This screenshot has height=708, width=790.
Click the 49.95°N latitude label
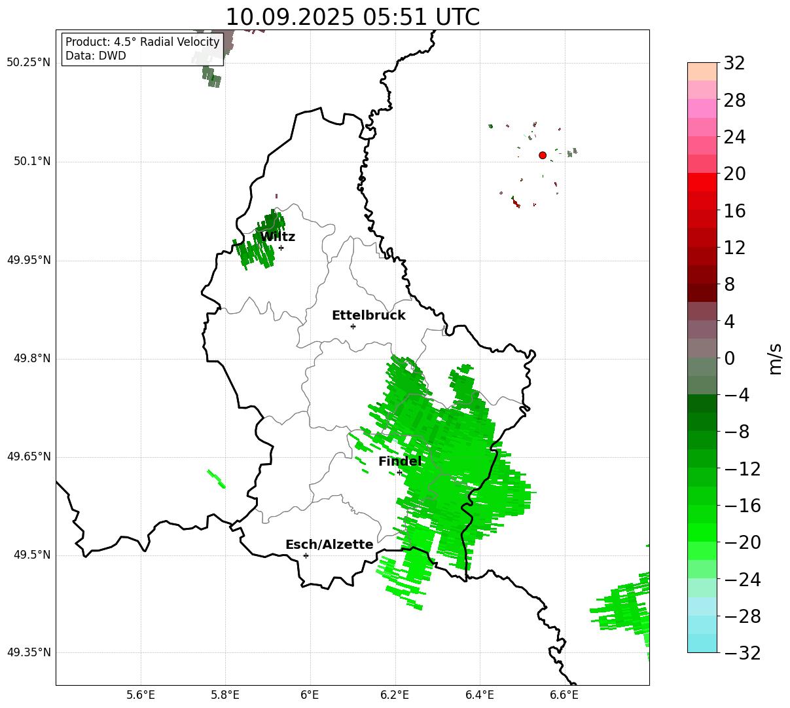28,260
